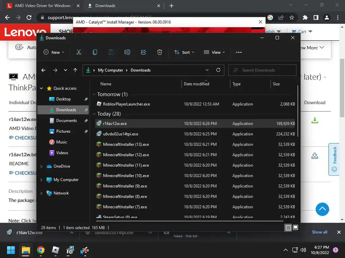Click the Cut scissors icon in toolbar
Screen dimensions: 345x258
[79, 52]
